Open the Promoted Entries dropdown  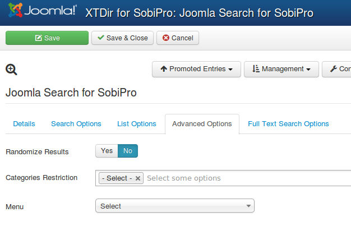click(x=197, y=69)
